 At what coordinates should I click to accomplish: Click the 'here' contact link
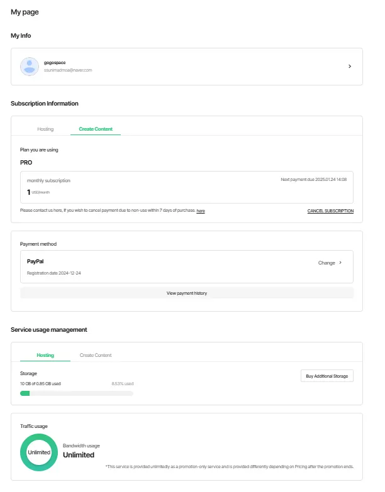pos(201,211)
